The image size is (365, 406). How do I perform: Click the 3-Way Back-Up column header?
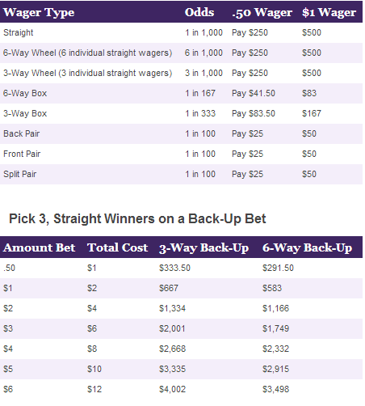pos(204,248)
